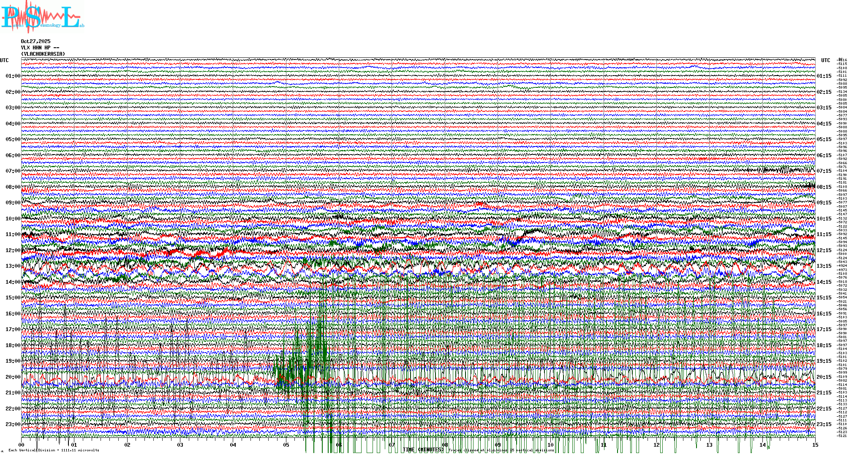Image resolution: width=849 pixels, height=456 pixels.
Task: Click the Each Vertical Division microvolts note
Action: coord(54,450)
